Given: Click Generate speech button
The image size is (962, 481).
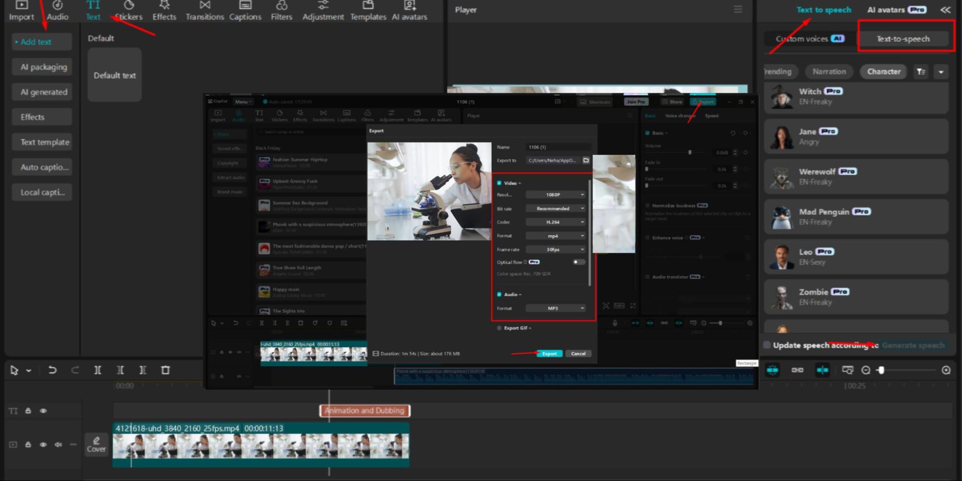Looking at the screenshot, I should point(913,345).
